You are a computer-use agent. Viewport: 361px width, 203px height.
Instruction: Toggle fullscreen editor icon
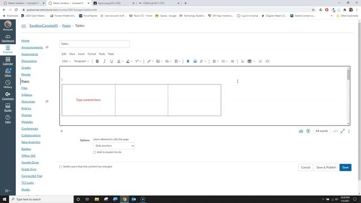(x=342, y=131)
